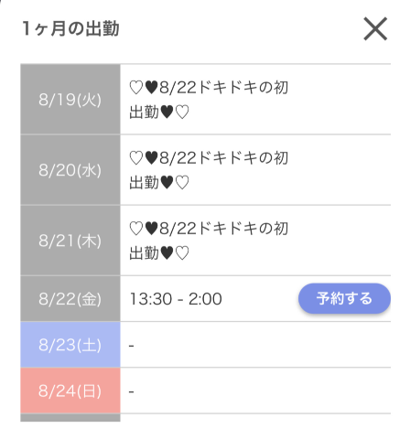The image size is (410, 439).
Task: Click the 8/20 row's ドキドキの初出勤 message
Action: [209, 170]
